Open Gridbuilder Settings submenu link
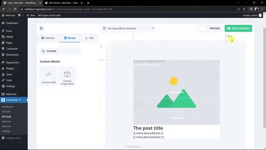Image resolution: width=266 pixels, height=150 pixels. [6, 131]
